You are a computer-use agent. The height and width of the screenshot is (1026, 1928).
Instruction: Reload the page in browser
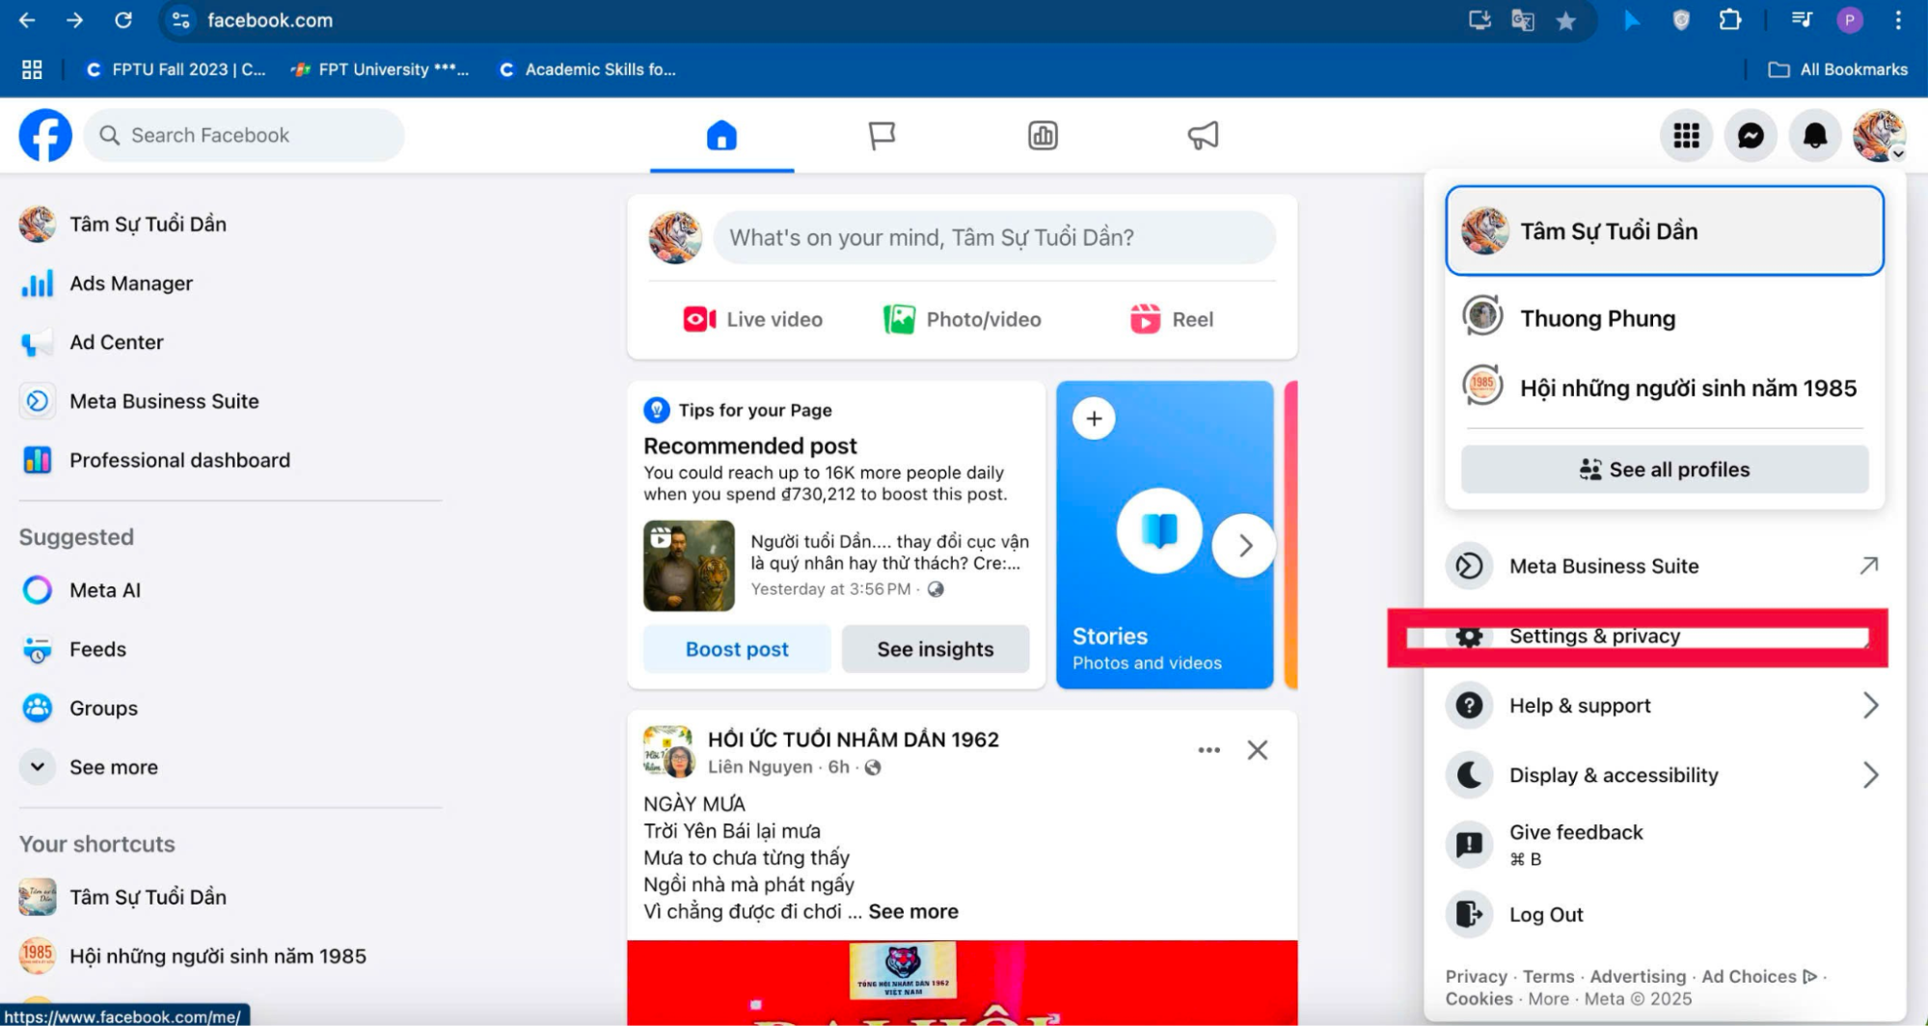[x=123, y=20]
